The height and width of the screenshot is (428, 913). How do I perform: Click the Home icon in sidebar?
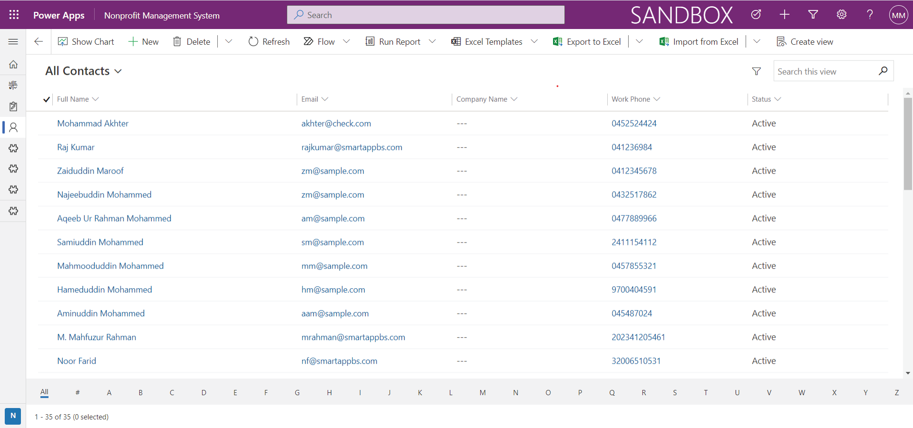13,64
